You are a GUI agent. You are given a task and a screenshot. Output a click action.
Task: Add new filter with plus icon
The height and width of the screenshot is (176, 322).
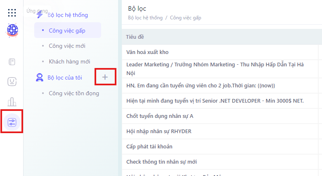pos(105,77)
